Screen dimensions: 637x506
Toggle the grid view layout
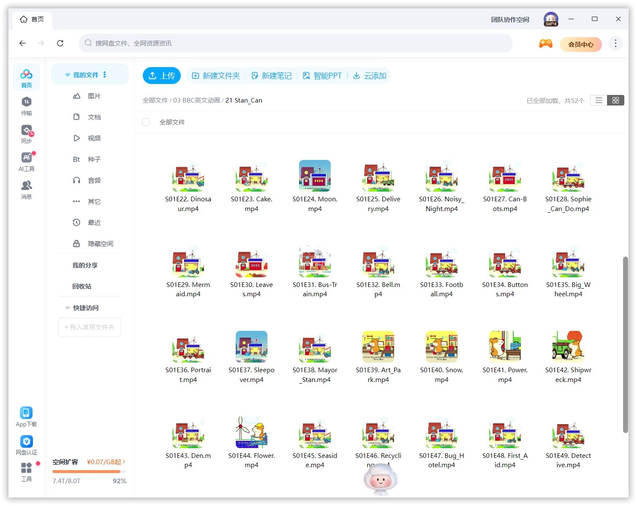(x=615, y=100)
